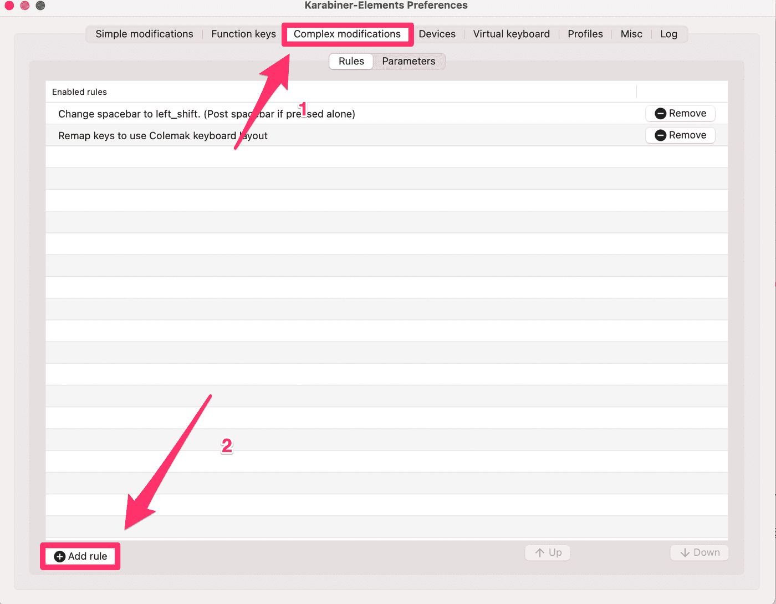Open the Virtual keyboard tab

point(511,34)
